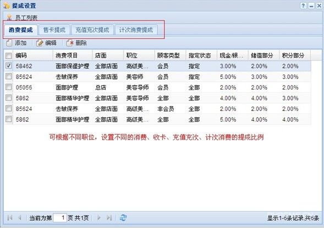Screen dimensions: 324x228
Task: Go to the previous page using the arrow icon
Action: [20, 218]
